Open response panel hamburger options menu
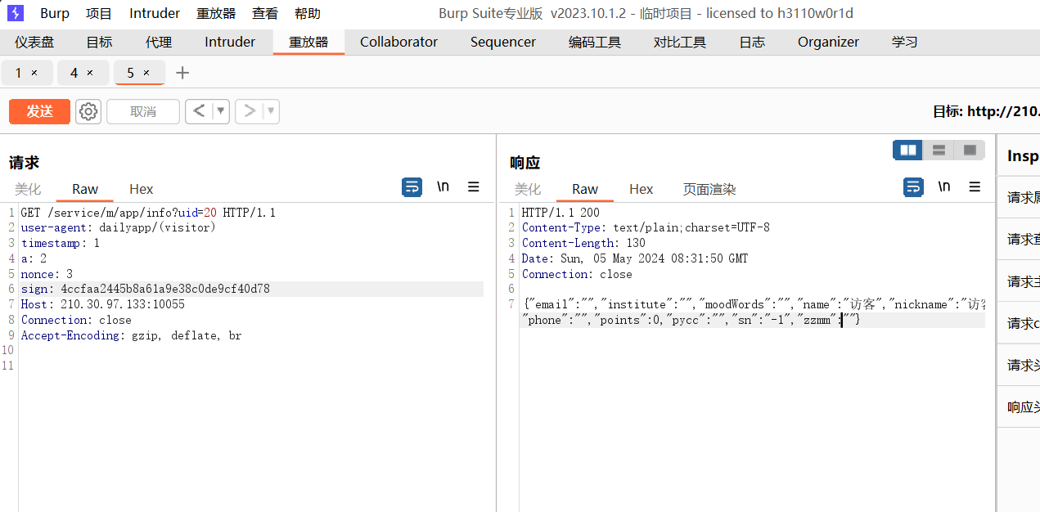Viewport: 1040px width, 512px height. click(x=975, y=187)
